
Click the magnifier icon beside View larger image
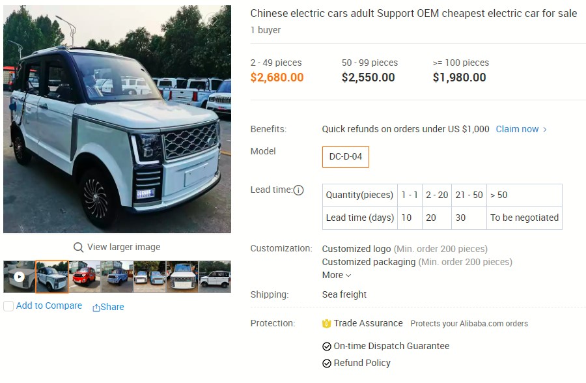[x=78, y=247]
